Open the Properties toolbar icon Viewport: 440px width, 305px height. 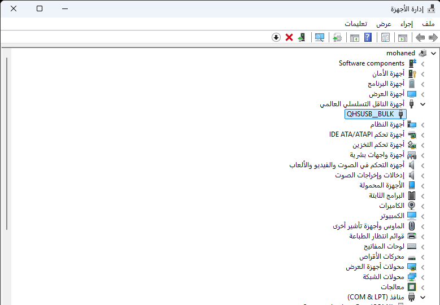(385, 37)
